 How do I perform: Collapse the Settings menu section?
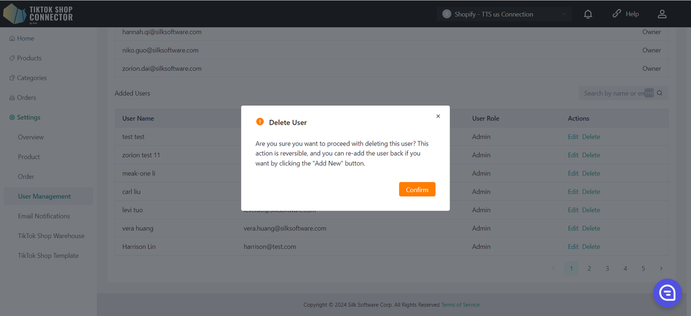(x=29, y=118)
